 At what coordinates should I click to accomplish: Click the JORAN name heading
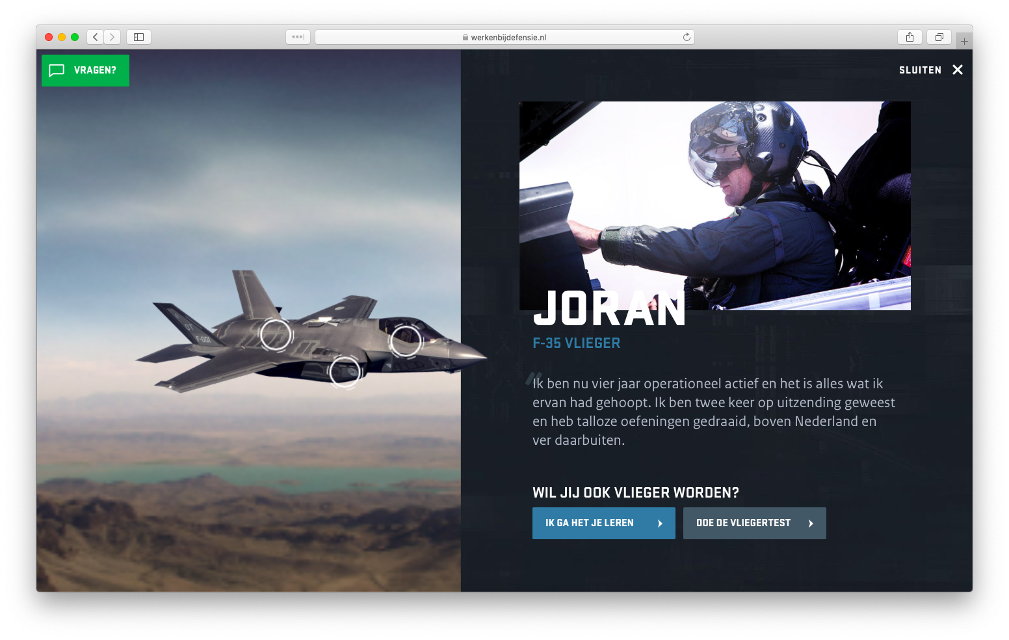click(609, 309)
